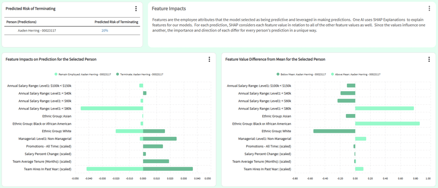The image size is (438, 188).
Task: Toggle Terminate legend series
Action: click(140, 74)
